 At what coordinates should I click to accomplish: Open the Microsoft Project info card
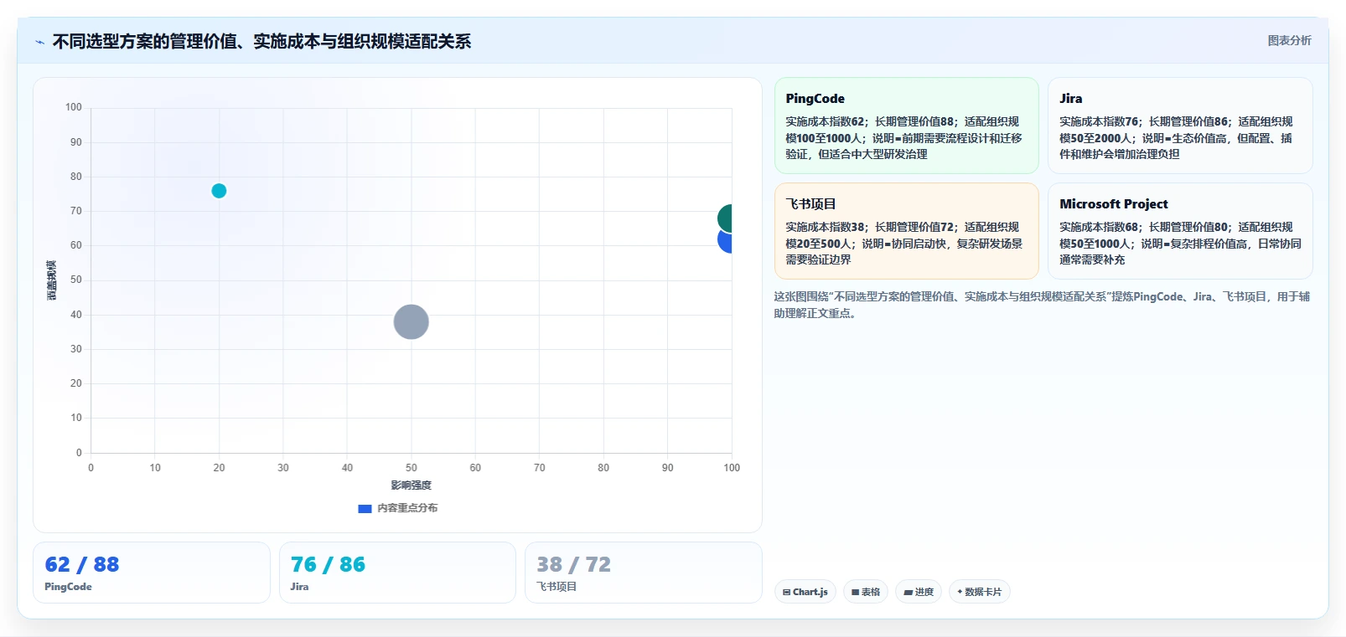[1180, 231]
